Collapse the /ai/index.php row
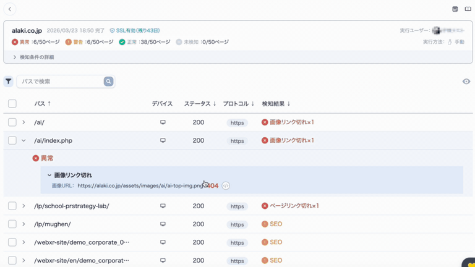 coord(24,140)
